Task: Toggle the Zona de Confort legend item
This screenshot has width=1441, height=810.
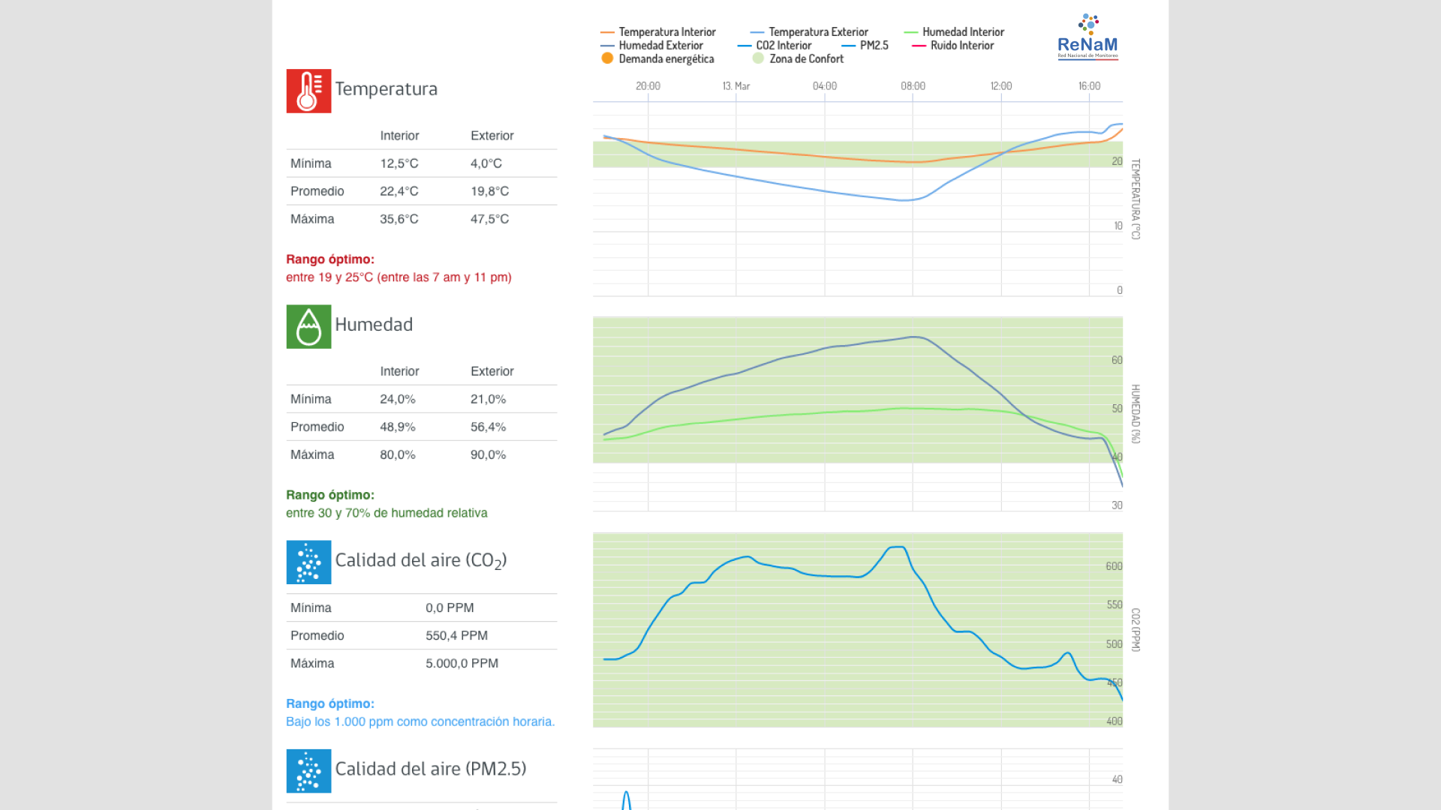Action: pos(798,59)
